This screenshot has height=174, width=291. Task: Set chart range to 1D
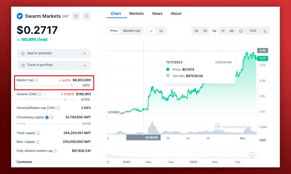[196, 31]
